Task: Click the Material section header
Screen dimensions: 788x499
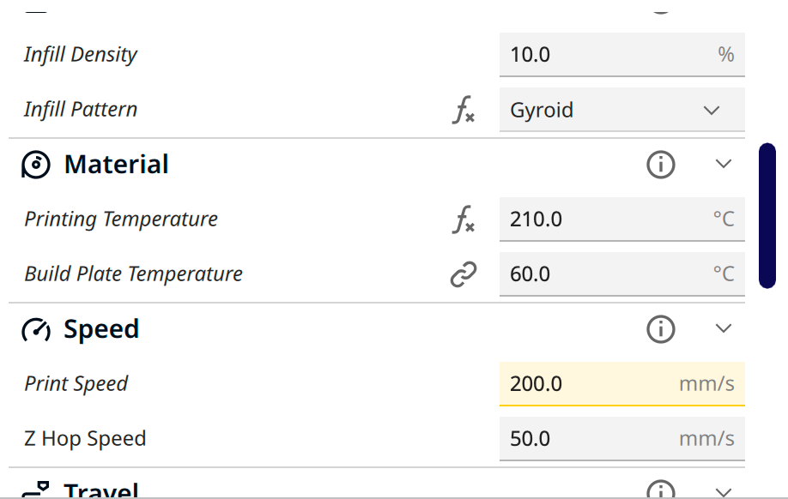Action: [117, 165]
